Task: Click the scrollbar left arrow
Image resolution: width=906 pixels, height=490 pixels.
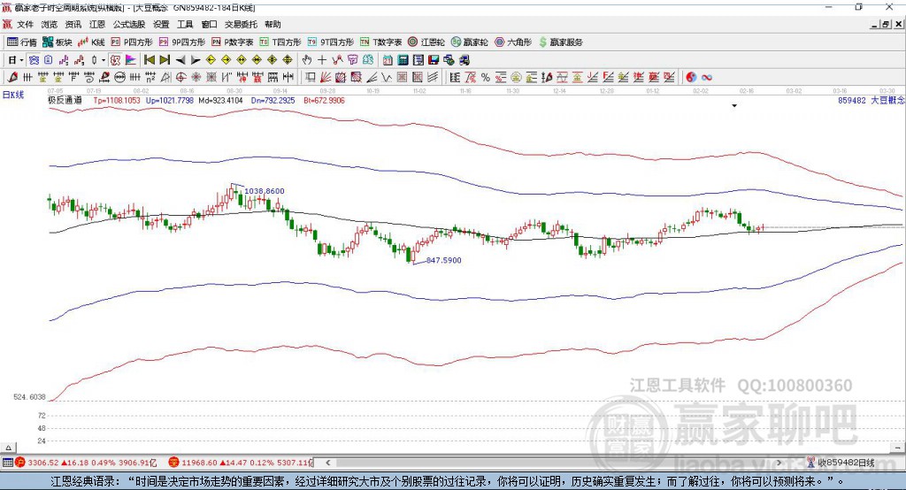Action: click(327, 463)
